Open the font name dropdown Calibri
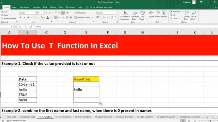218x122 pixels. point(35,13)
